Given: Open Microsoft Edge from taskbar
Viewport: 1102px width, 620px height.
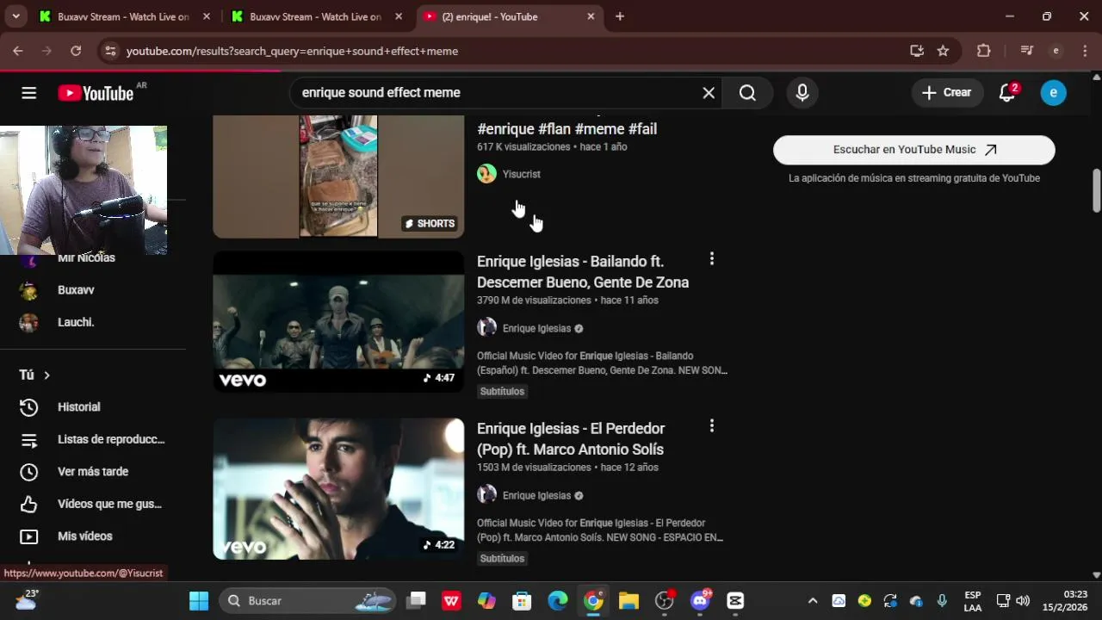Looking at the screenshot, I should (558, 601).
